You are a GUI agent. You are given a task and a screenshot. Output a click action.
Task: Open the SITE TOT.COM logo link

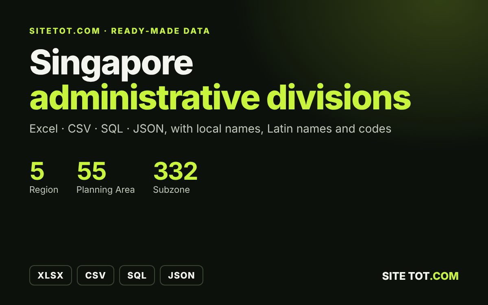point(420,276)
